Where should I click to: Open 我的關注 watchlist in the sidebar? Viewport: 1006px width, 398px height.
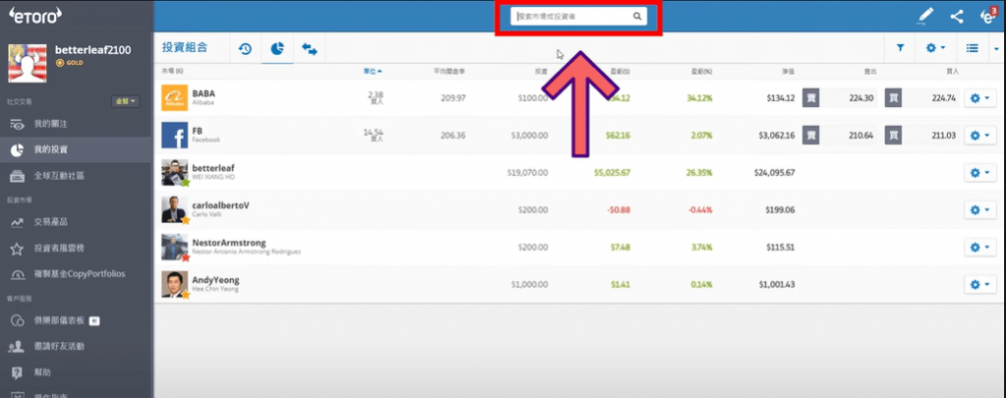tap(77, 125)
